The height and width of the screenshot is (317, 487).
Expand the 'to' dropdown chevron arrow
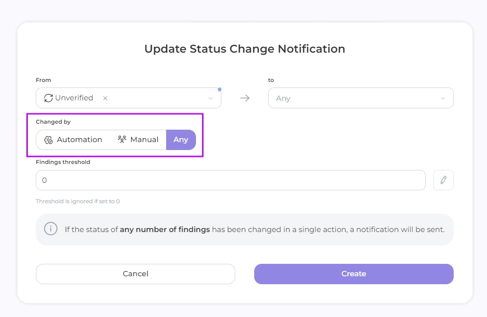tap(443, 98)
